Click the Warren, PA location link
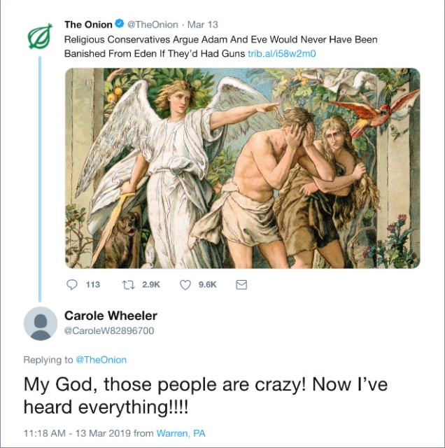This screenshot has height=448, width=445. pos(181,433)
